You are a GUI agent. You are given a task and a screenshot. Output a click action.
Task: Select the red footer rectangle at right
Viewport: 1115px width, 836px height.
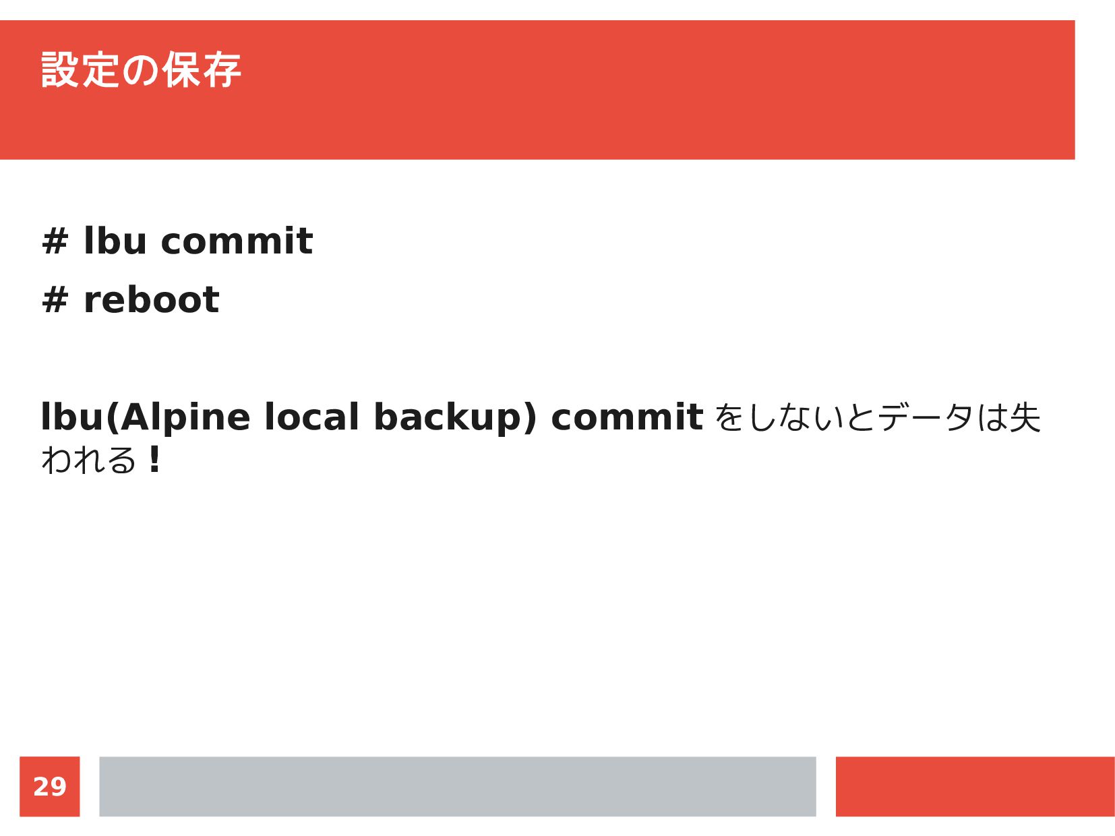click(x=975, y=786)
